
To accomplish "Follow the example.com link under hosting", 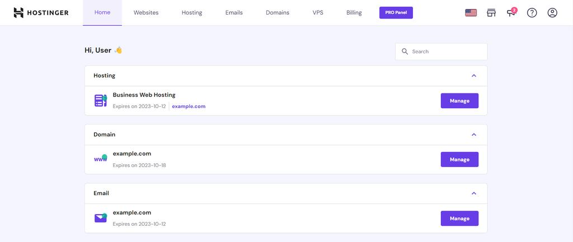I will click(189, 106).
